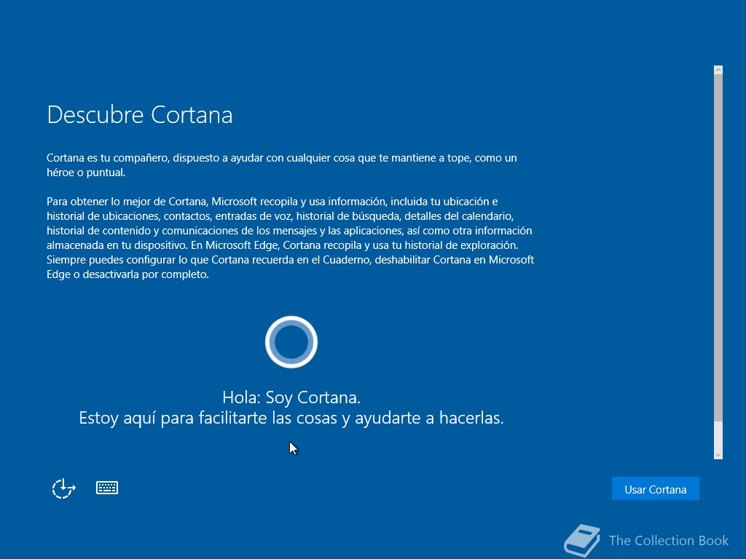The height and width of the screenshot is (559, 746).
Task: Click the text 'Hola: Soy Cortana.'
Action: tap(291, 397)
